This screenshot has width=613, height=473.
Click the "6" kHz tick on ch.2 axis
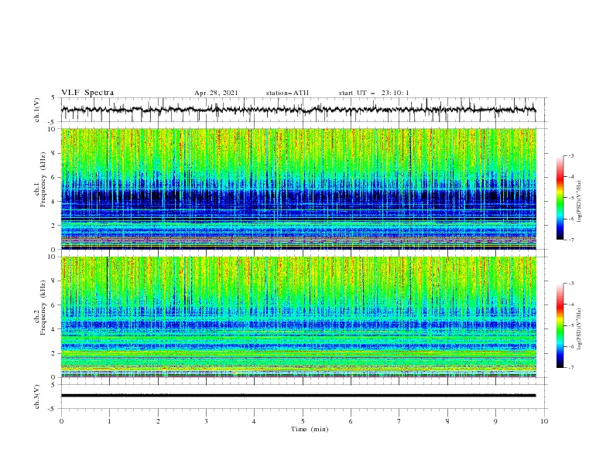pos(54,305)
